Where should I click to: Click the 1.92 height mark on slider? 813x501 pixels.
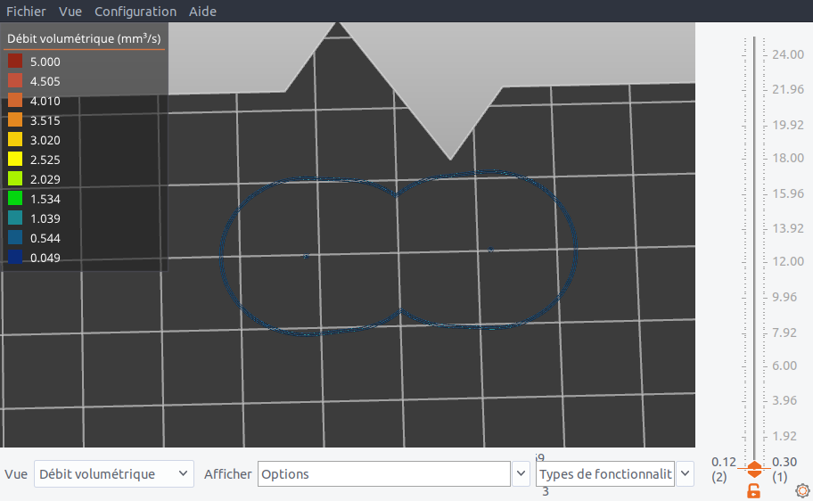[x=784, y=436]
